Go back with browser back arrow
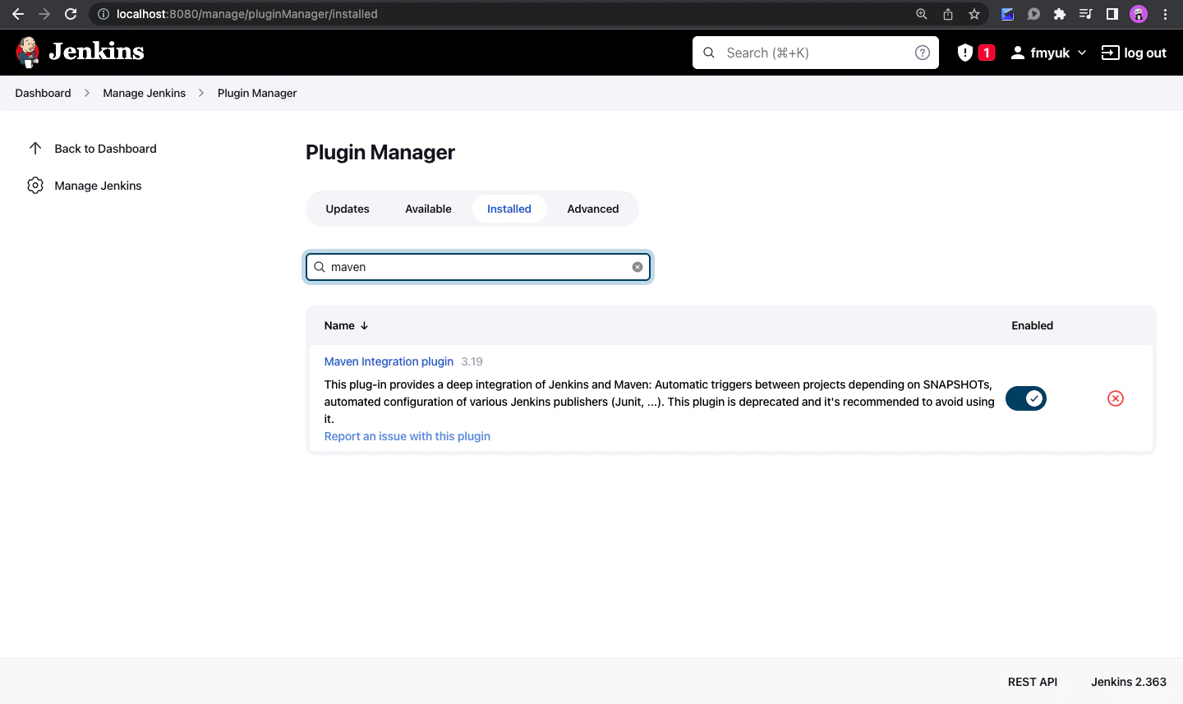Image resolution: width=1183 pixels, height=704 pixels. pos(18,14)
